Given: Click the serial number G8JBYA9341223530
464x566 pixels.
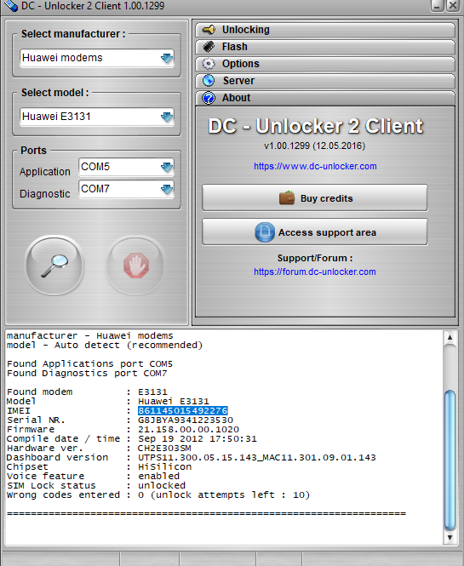Looking at the screenshot, I should pyautogui.click(x=186, y=420).
